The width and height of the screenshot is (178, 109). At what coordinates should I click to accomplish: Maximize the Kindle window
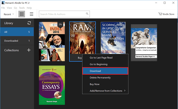pos(165,3)
